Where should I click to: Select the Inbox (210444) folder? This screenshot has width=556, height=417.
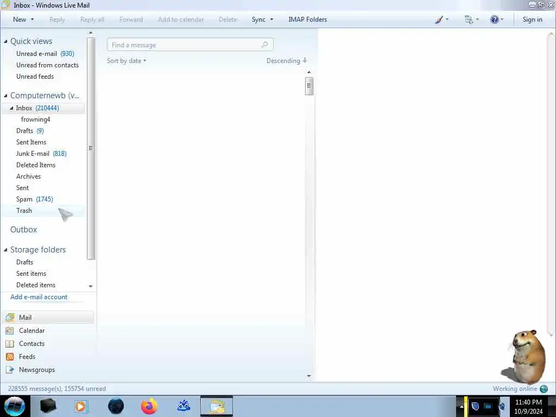pos(43,108)
